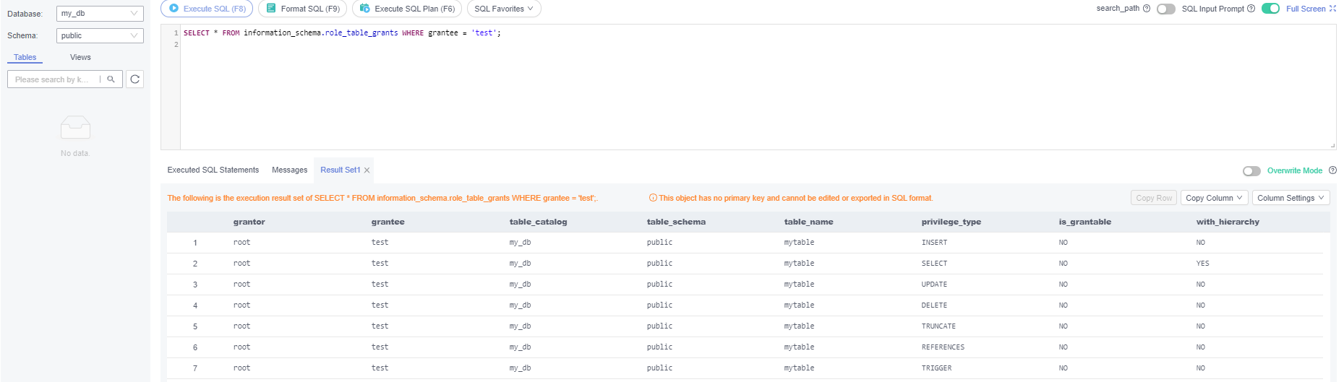
Task: Click the Overwrite Mode help icon
Action: coord(1332,170)
